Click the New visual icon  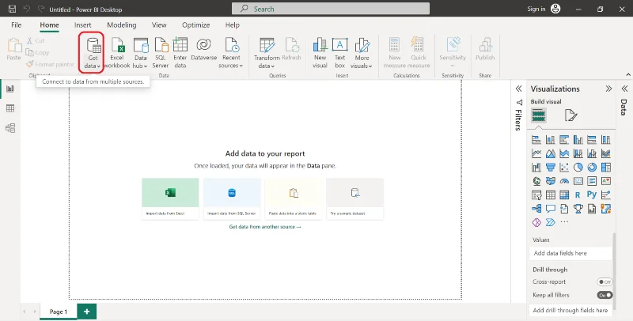320,53
